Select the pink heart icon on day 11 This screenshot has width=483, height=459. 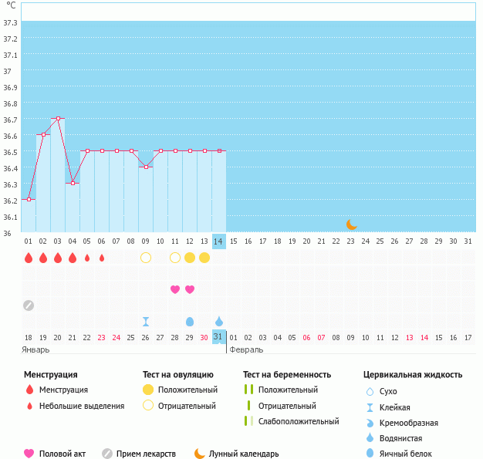[175, 289]
